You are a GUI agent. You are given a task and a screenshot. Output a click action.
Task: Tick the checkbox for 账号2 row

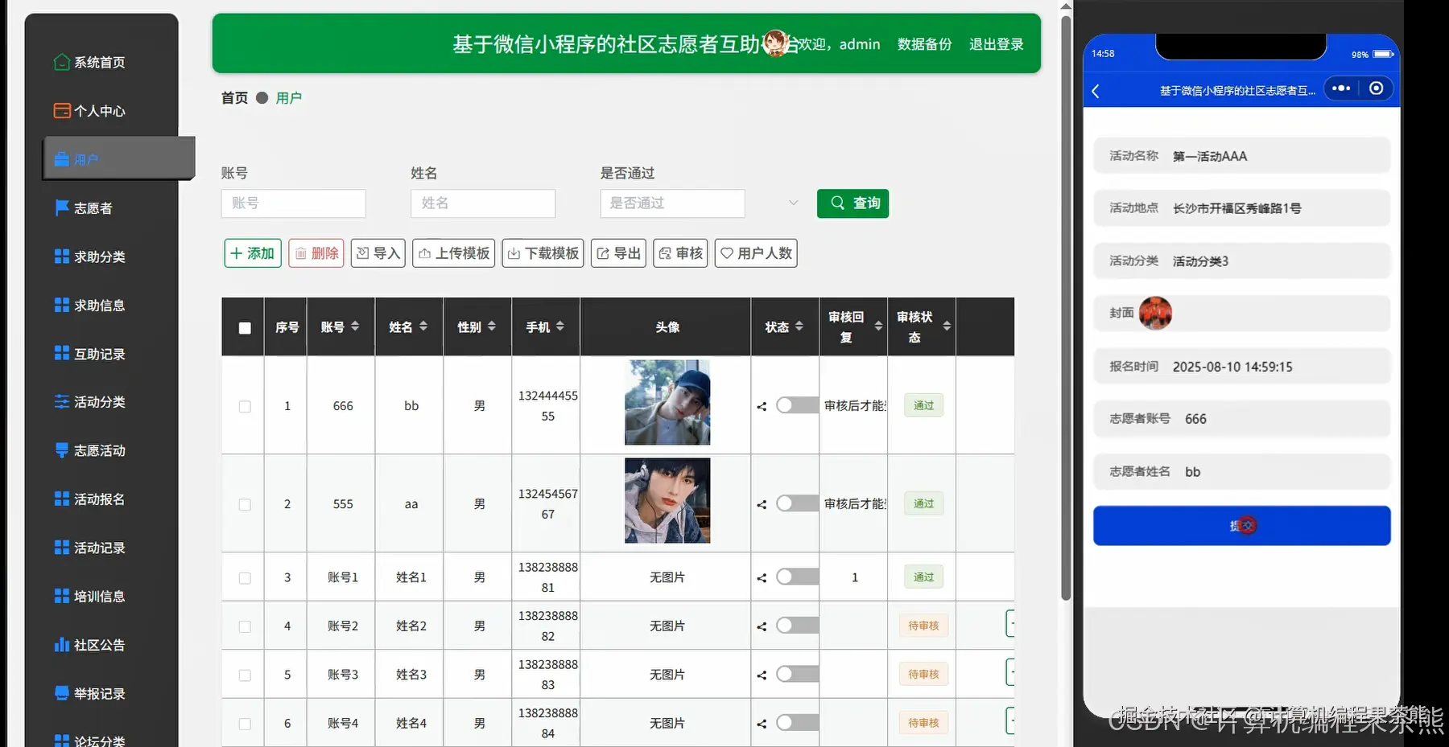(245, 626)
